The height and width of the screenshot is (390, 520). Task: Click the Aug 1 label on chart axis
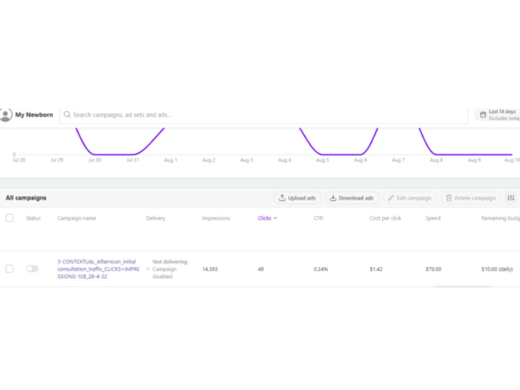pos(171,160)
